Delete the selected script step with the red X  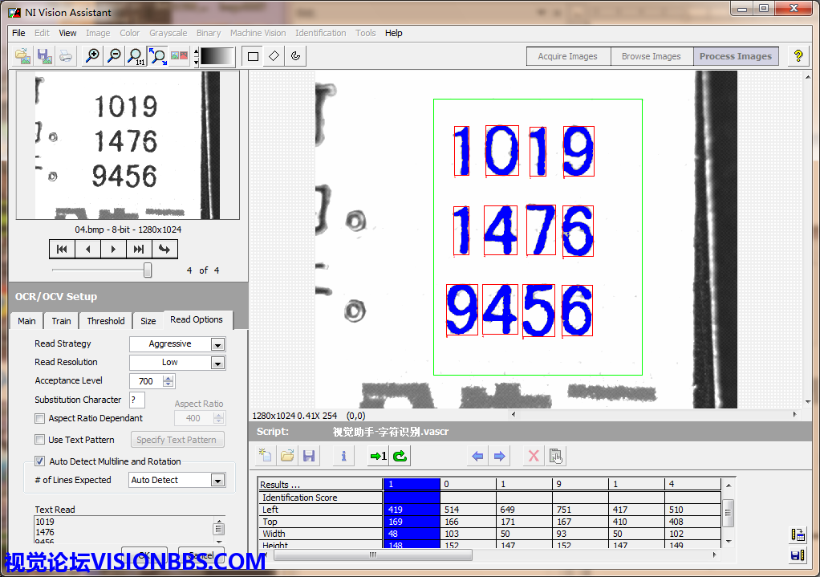(533, 457)
